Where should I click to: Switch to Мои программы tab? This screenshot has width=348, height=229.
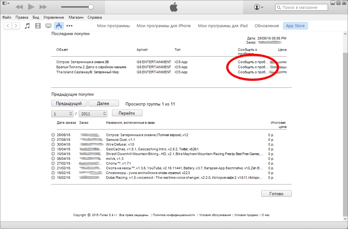click(113, 26)
